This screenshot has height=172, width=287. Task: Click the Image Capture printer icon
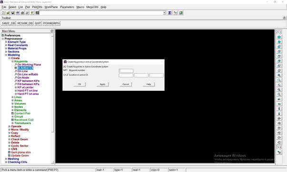tap(22, 13)
